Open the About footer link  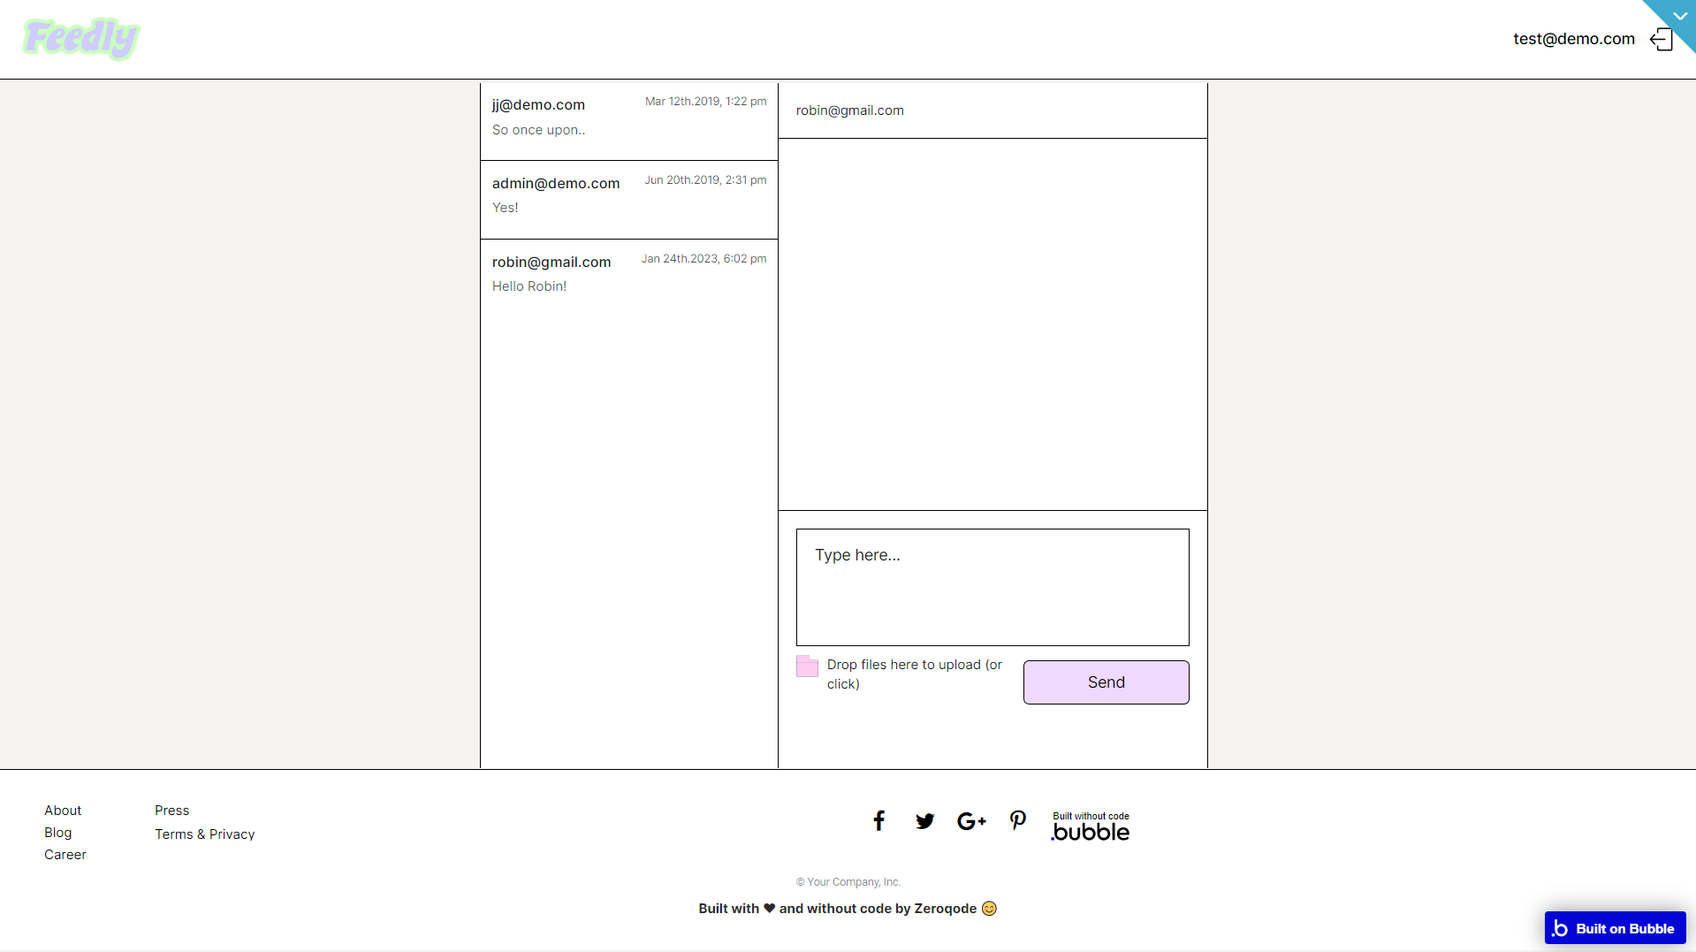(x=63, y=811)
